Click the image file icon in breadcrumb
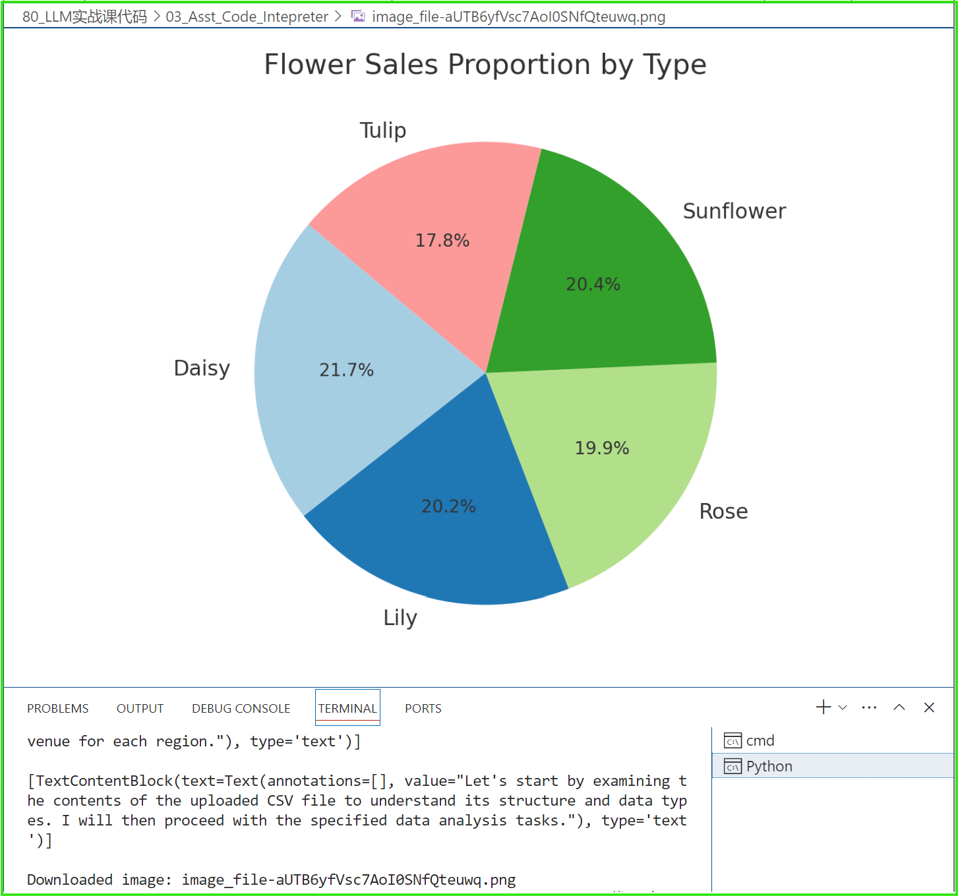The width and height of the screenshot is (958, 896). point(358,16)
